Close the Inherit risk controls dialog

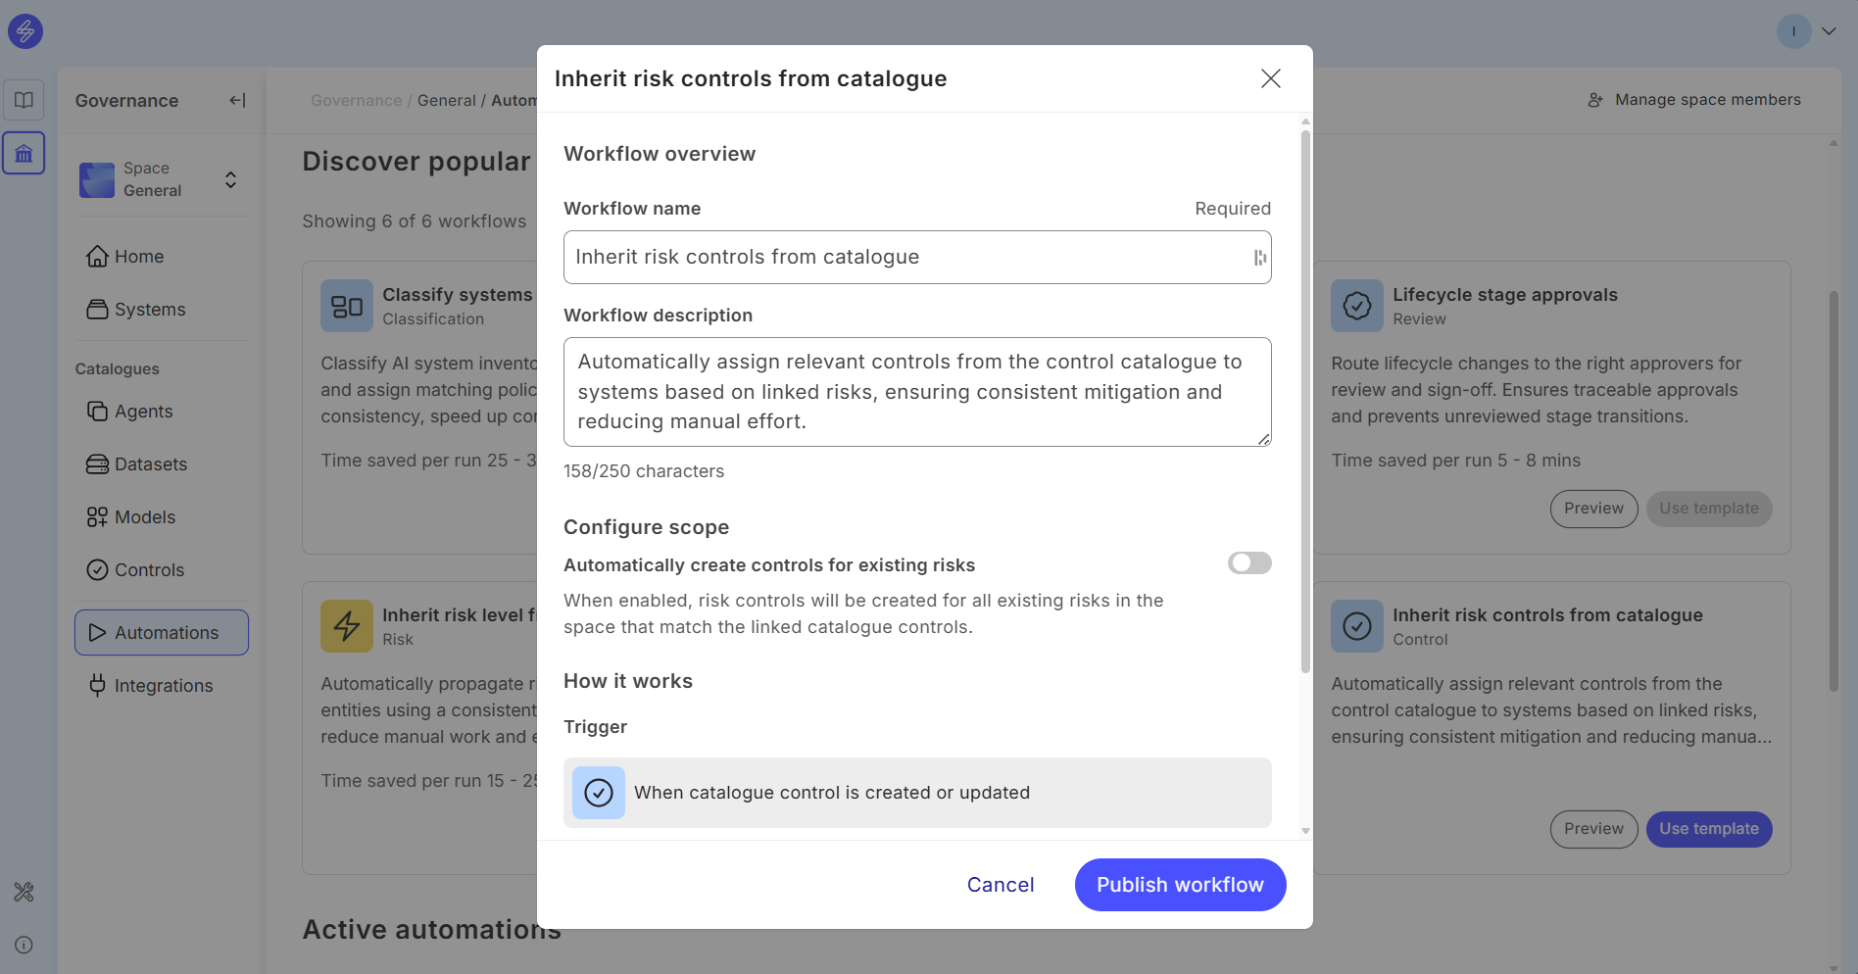[1270, 78]
